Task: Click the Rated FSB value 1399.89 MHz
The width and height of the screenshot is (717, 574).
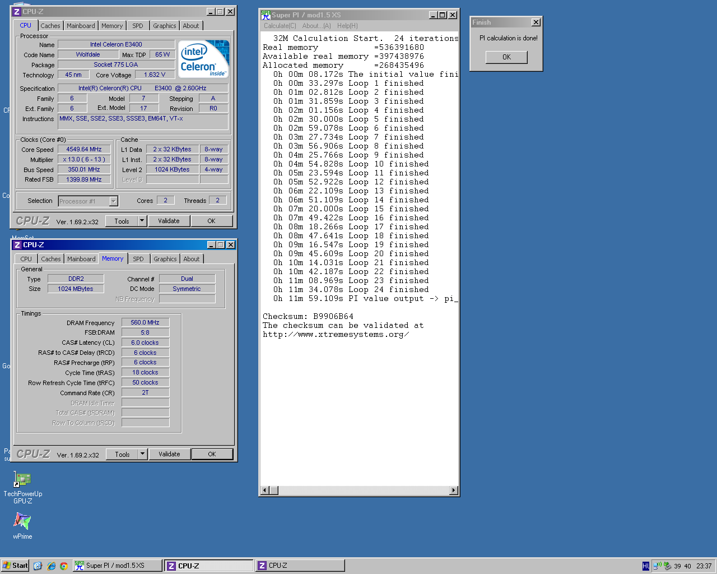Action: click(x=84, y=179)
